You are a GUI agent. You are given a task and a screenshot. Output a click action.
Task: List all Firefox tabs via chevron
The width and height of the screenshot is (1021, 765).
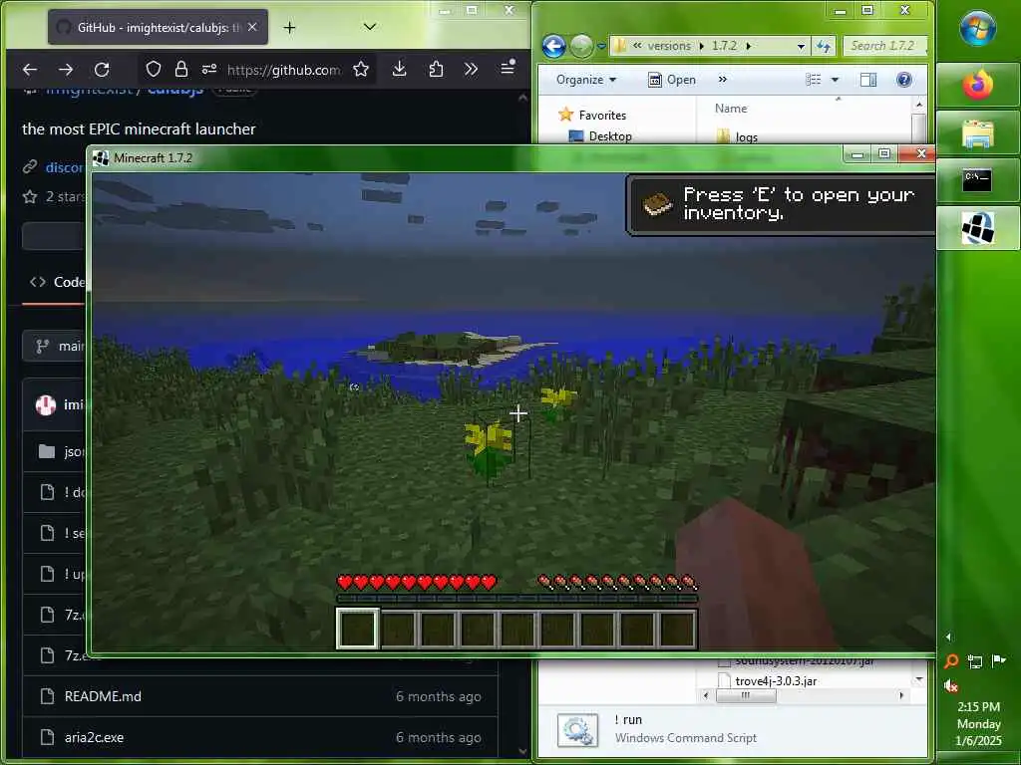(x=369, y=27)
